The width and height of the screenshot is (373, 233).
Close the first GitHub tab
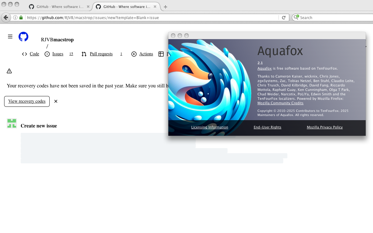[x=88, y=7]
